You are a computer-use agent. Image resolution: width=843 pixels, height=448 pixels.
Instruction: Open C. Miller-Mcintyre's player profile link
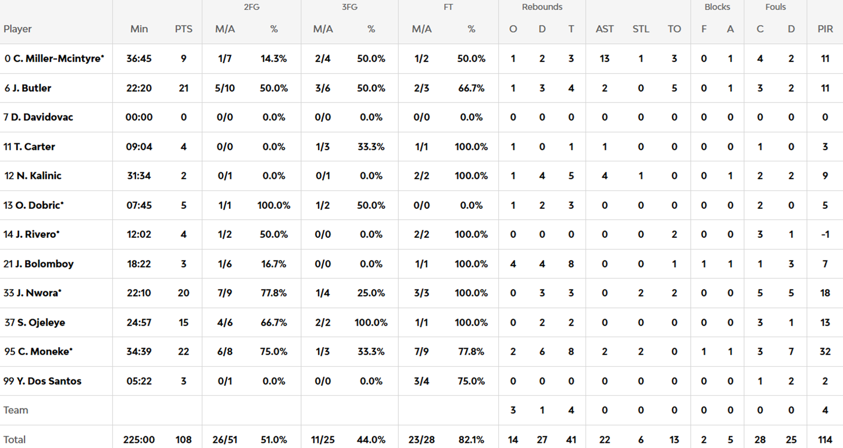click(x=58, y=59)
